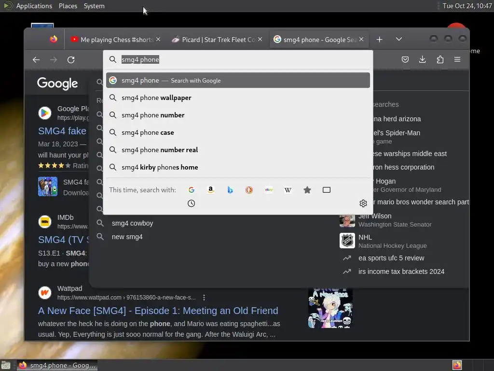
Task: Select suggestion smg4 phone wallpaper
Action: coord(238,98)
